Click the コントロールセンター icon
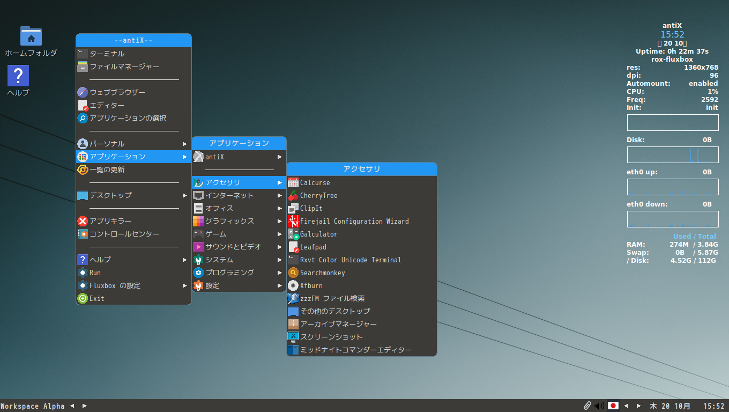This screenshot has width=729, height=412. [x=82, y=234]
